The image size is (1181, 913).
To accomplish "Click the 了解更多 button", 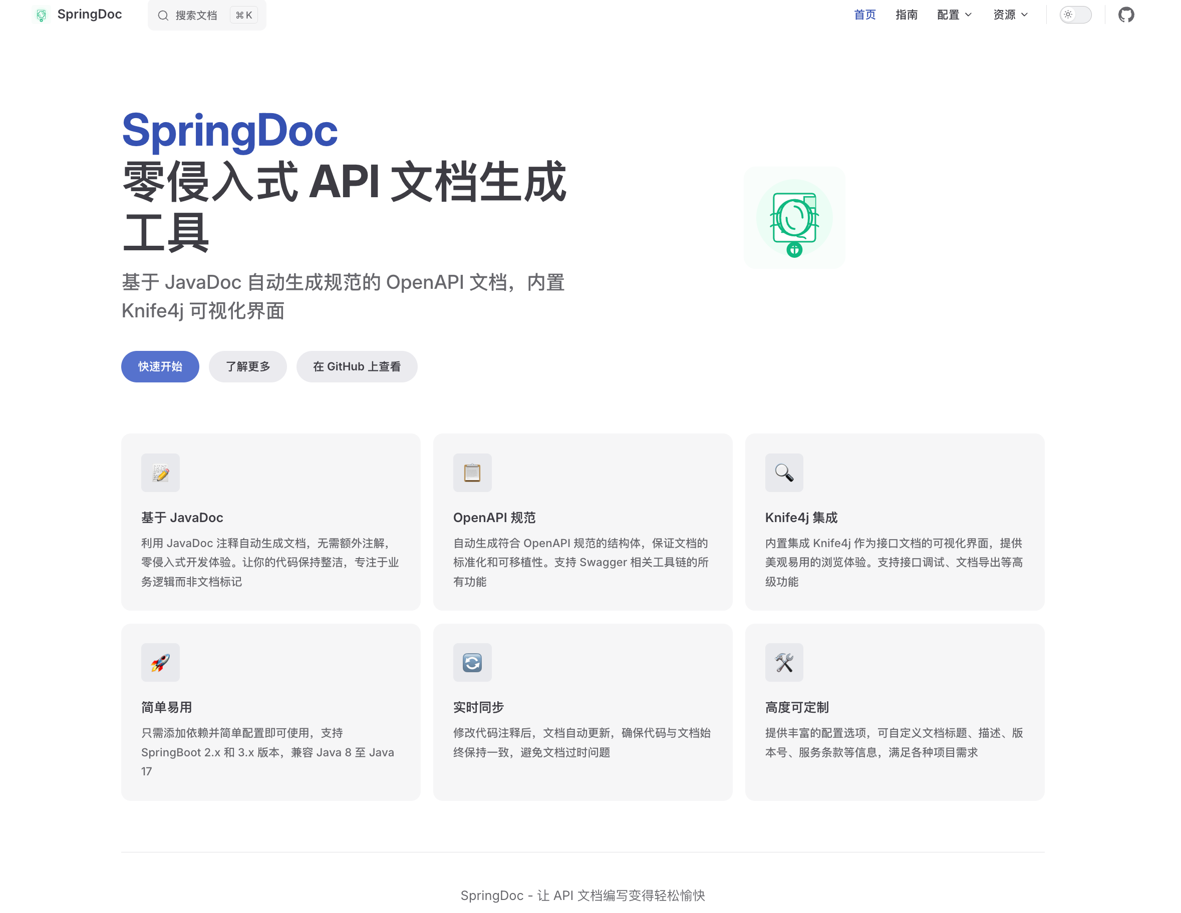I will click(x=247, y=366).
